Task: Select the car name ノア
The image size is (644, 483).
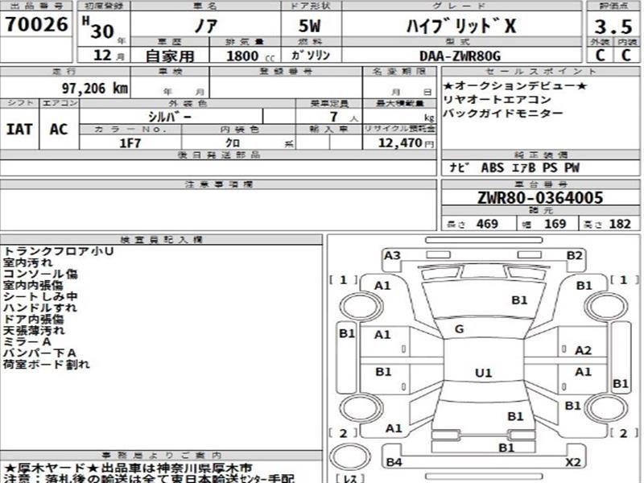Action: (x=205, y=26)
